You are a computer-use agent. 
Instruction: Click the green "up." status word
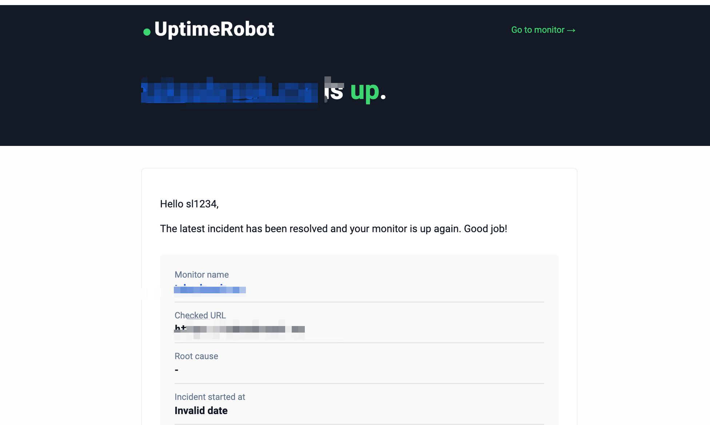(368, 91)
